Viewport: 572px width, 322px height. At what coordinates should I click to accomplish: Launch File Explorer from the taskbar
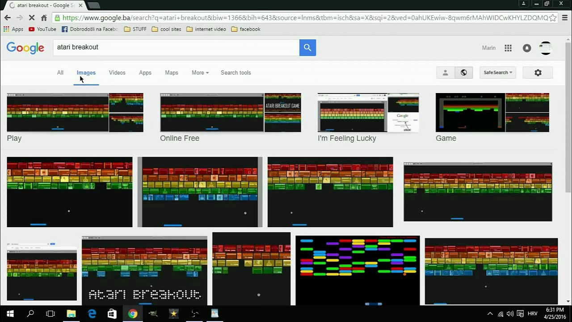tap(71, 314)
